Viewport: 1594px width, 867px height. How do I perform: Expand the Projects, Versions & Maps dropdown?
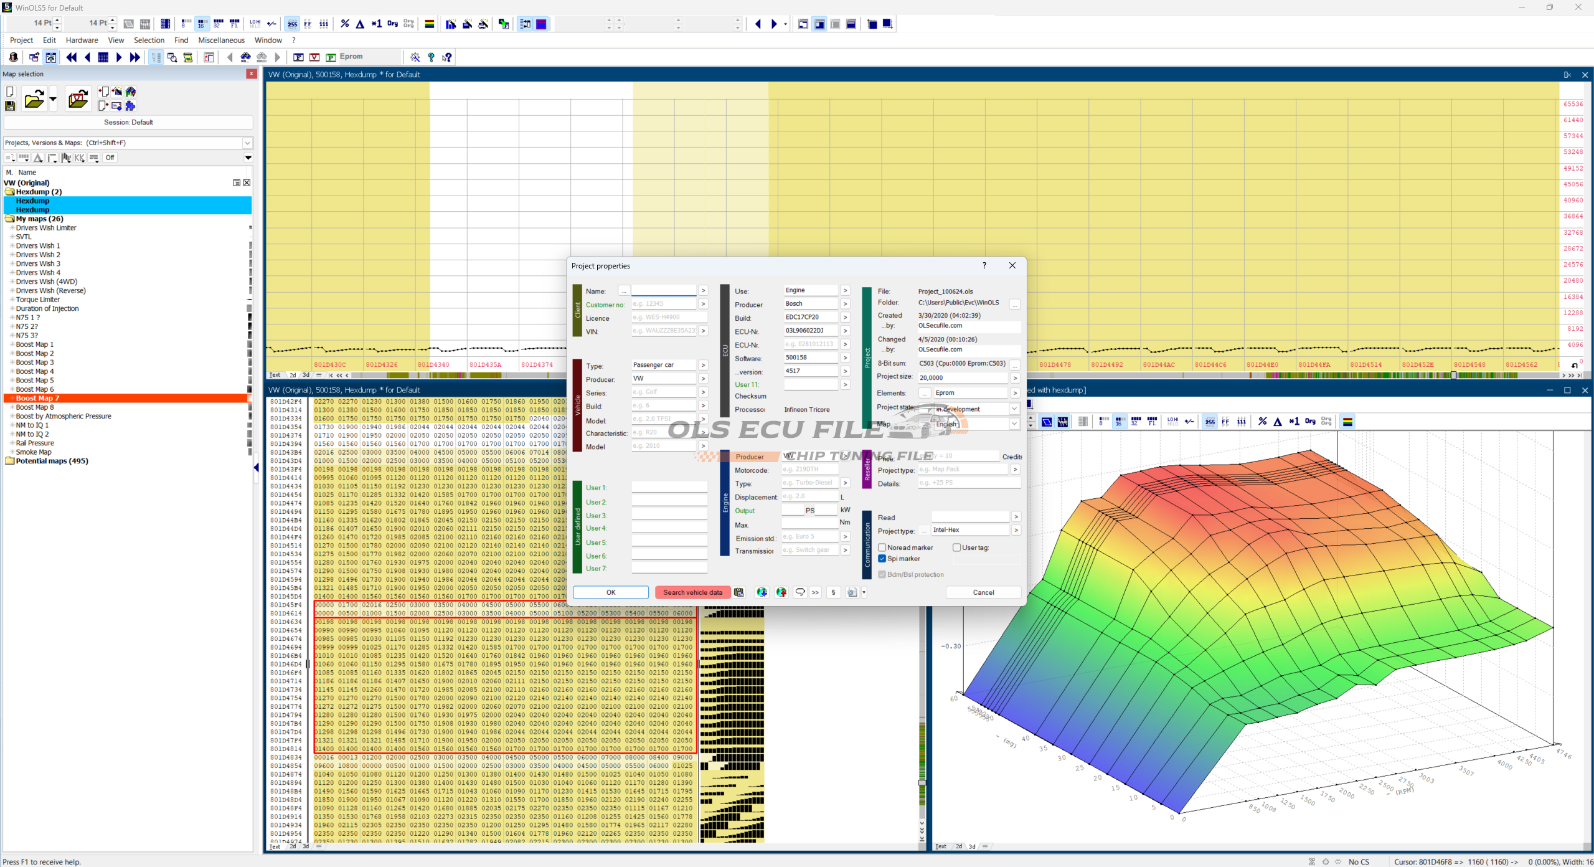click(247, 143)
